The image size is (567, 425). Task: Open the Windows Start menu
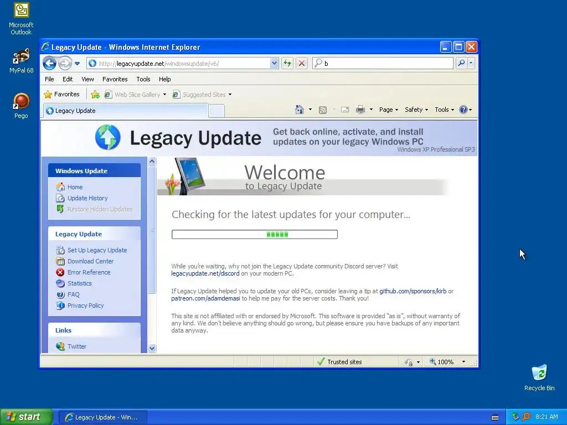[27, 417]
